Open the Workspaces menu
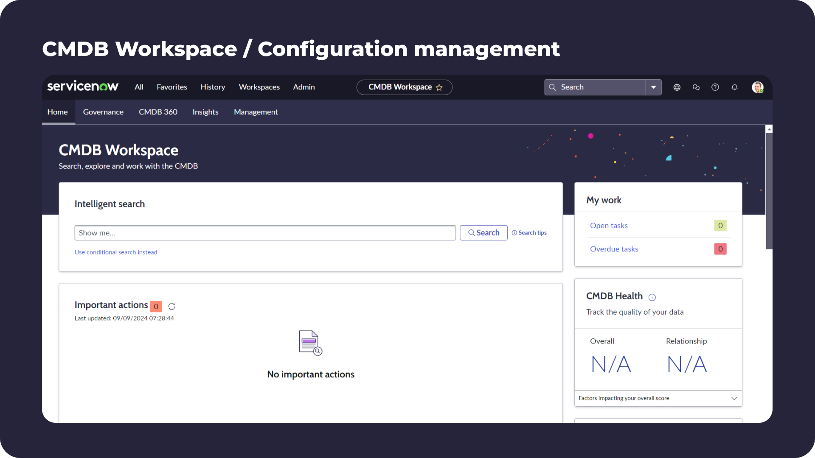Screen dimensions: 815x458 pyautogui.click(x=259, y=87)
